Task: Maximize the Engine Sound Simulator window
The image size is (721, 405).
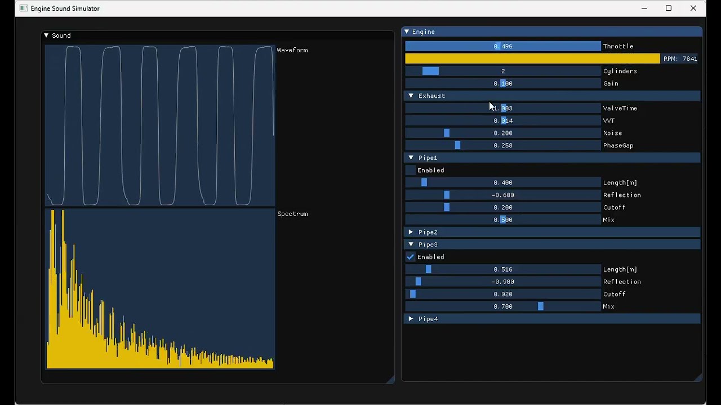Action: (669, 8)
